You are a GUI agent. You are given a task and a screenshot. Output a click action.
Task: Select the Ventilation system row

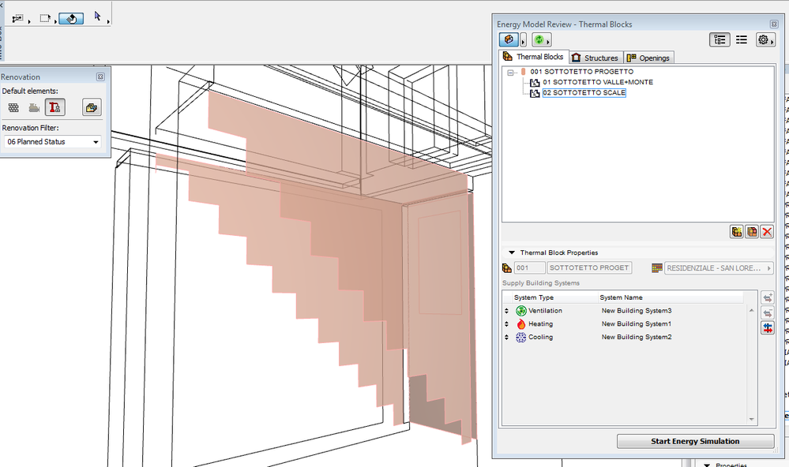(624, 311)
